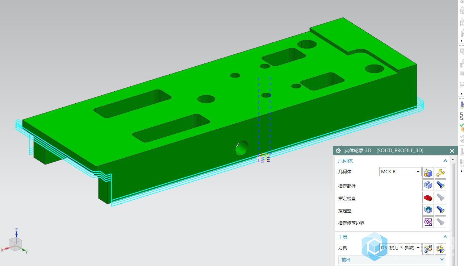
Task: Collapse the 几何体 section
Action: (445, 161)
